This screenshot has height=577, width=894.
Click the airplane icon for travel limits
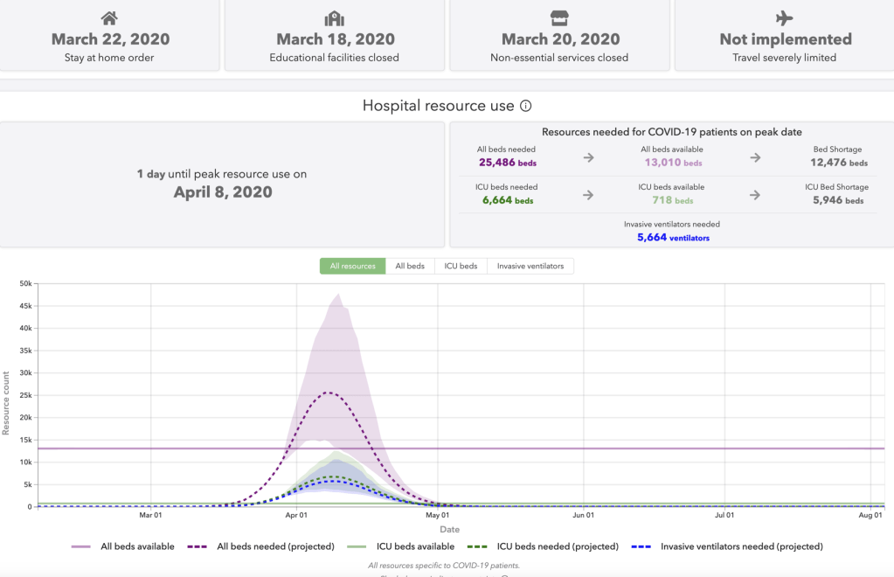(x=784, y=18)
